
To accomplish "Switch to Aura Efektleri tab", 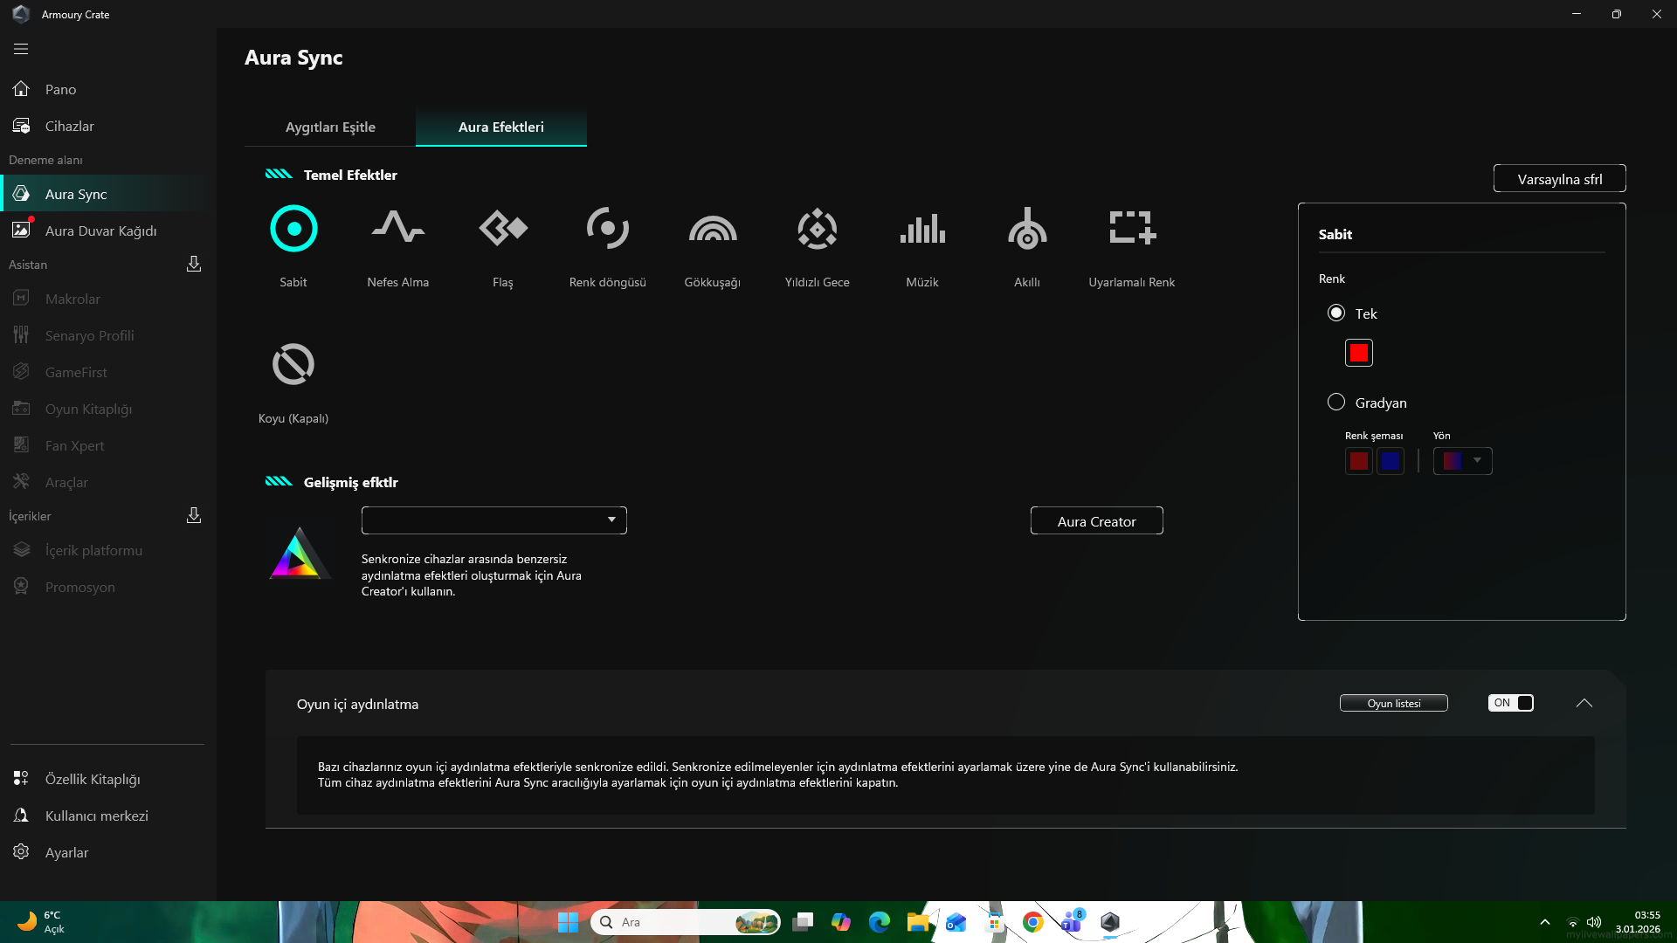I will 501,127.
